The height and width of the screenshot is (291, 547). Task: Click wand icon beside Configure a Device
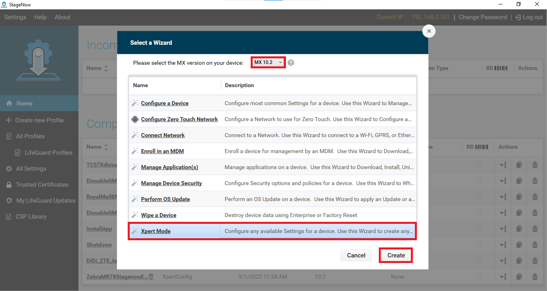(x=135, y=103)
